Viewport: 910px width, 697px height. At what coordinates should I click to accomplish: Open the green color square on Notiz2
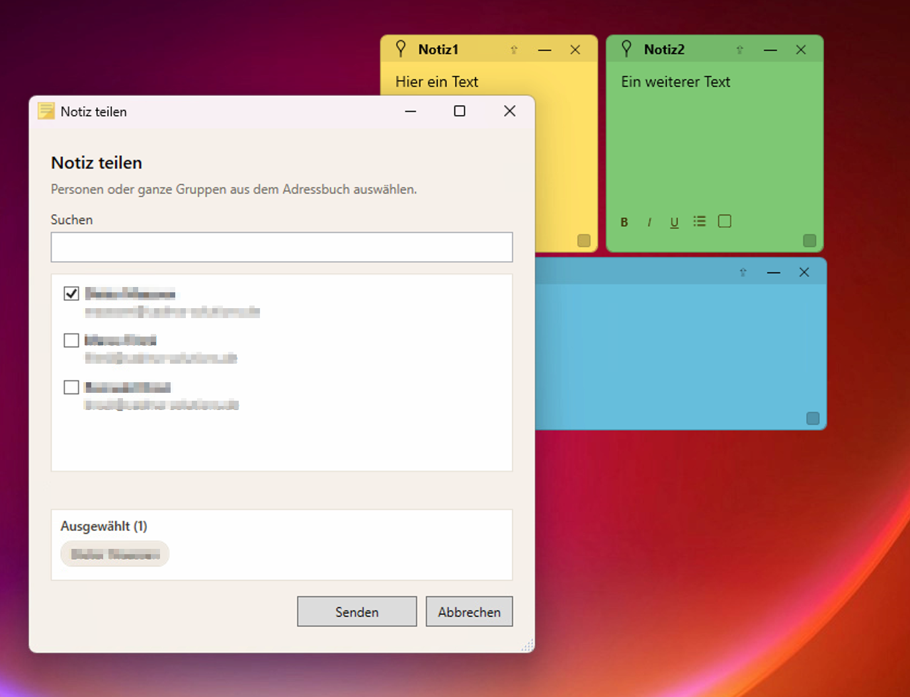(x=809, y=241)
